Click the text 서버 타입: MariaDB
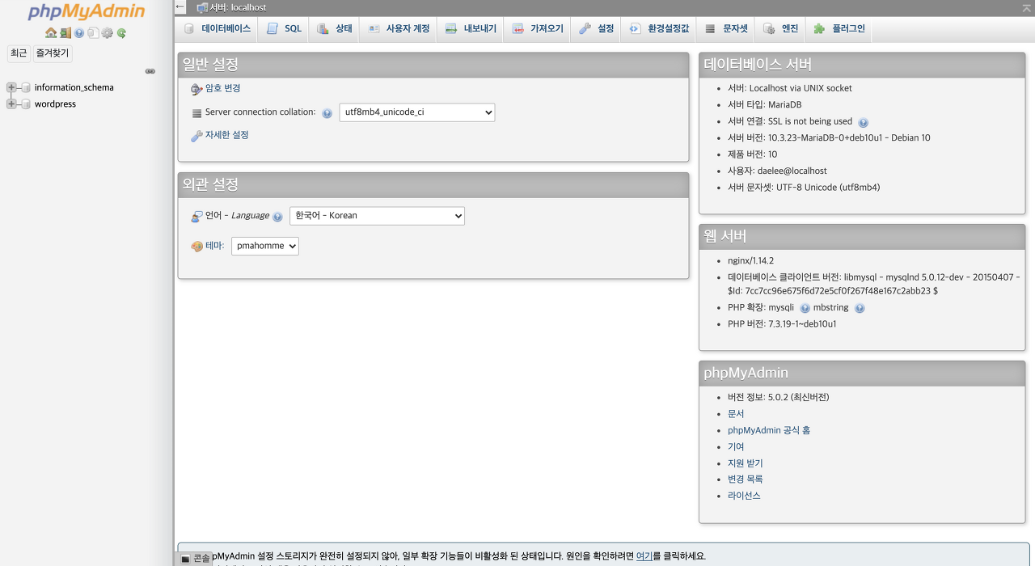This screenshot has height=566, width=1035. click(765, 105)
